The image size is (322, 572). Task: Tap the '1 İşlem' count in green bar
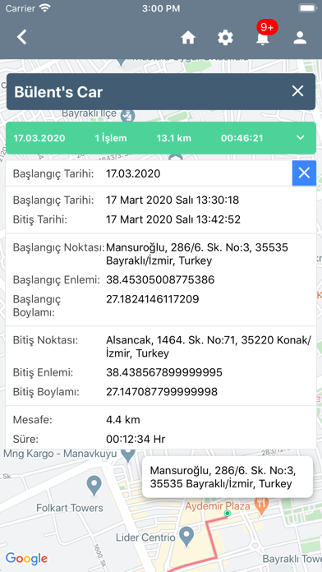(x=111, y=138)
